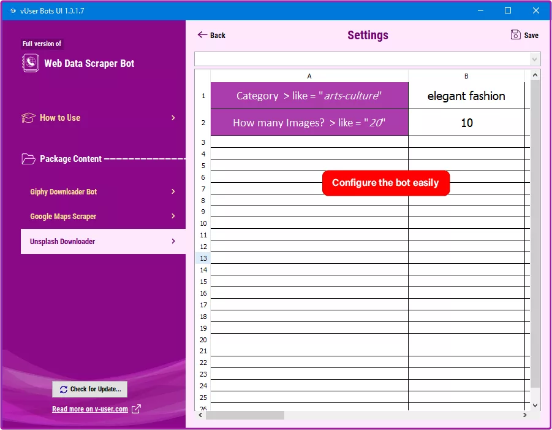Maximize the vUser Bots UI window
The image size is (552, 430).
tap(508, 10)
